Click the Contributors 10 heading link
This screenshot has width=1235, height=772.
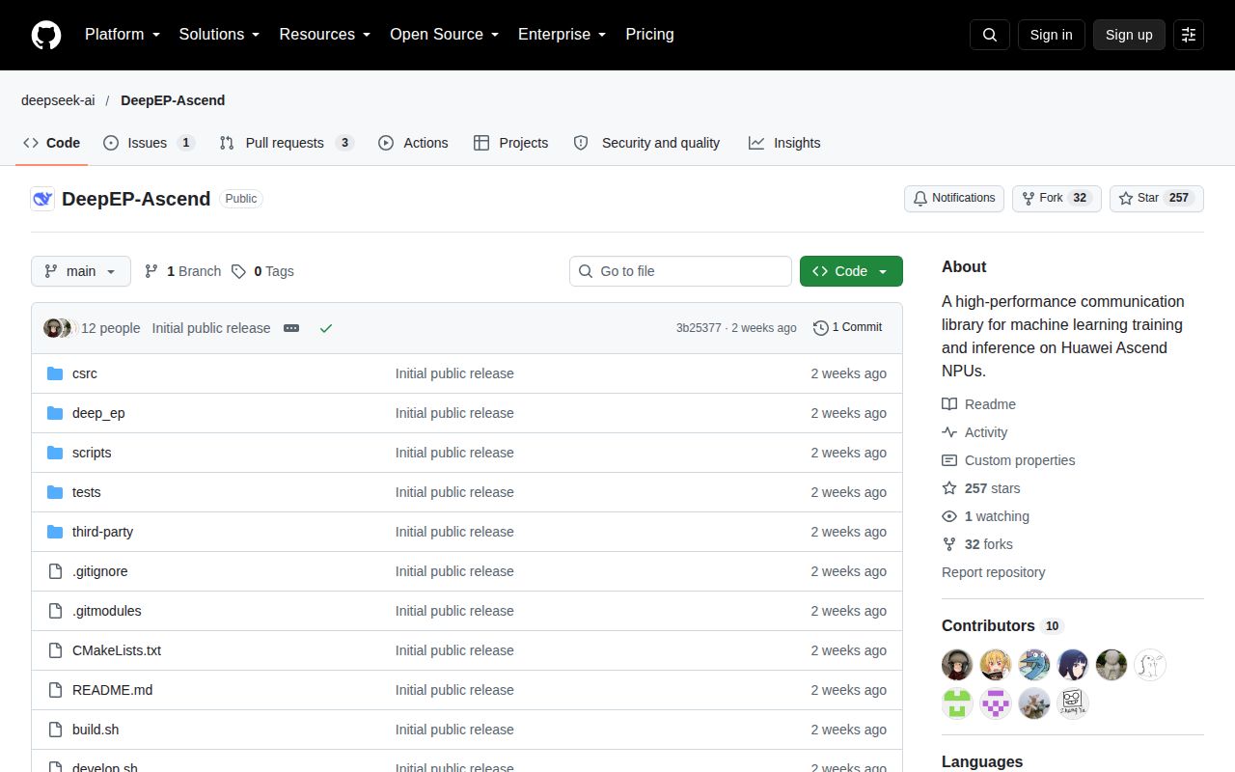pyautogui.click(x=1002, y=625)
